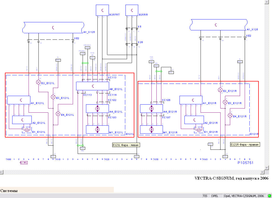Click the E3_E121L lamp symbol
Image resolution: width=272 pixels, height=198 pixels.
pyautogui.click(x=53, y=97)
